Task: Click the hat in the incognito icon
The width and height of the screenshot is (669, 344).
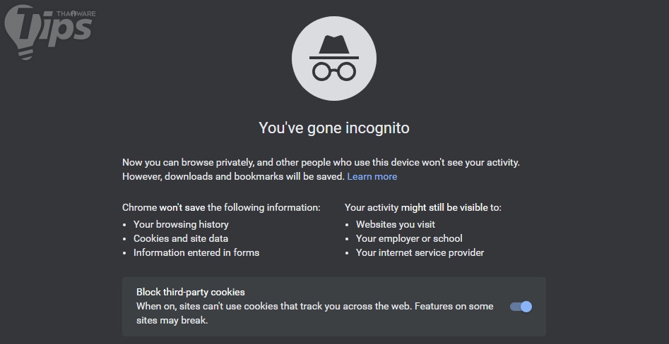Action: tap(334, 47)
